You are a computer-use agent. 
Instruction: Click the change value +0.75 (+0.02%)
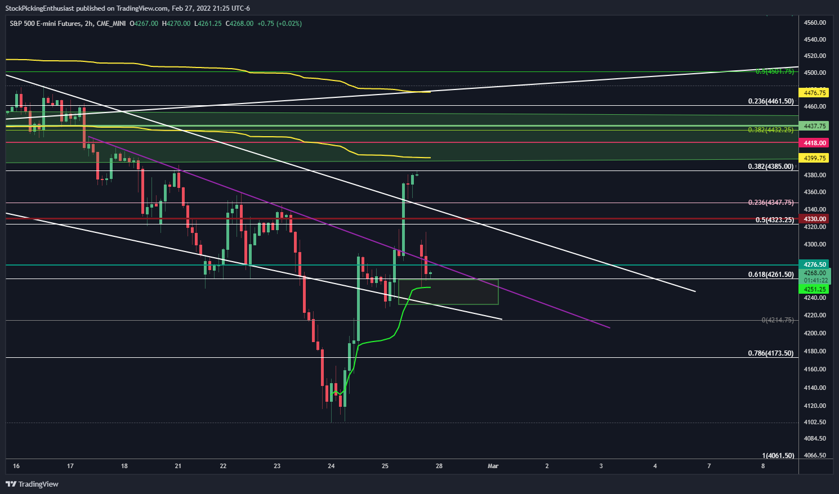click(x=279, y=24)
